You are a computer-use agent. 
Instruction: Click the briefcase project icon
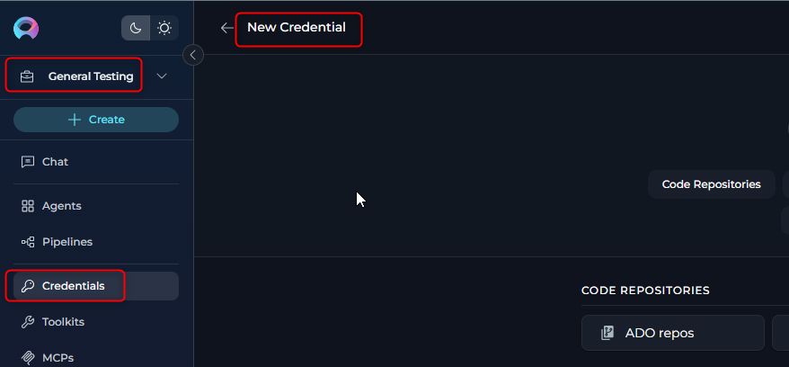coord(27,76)
